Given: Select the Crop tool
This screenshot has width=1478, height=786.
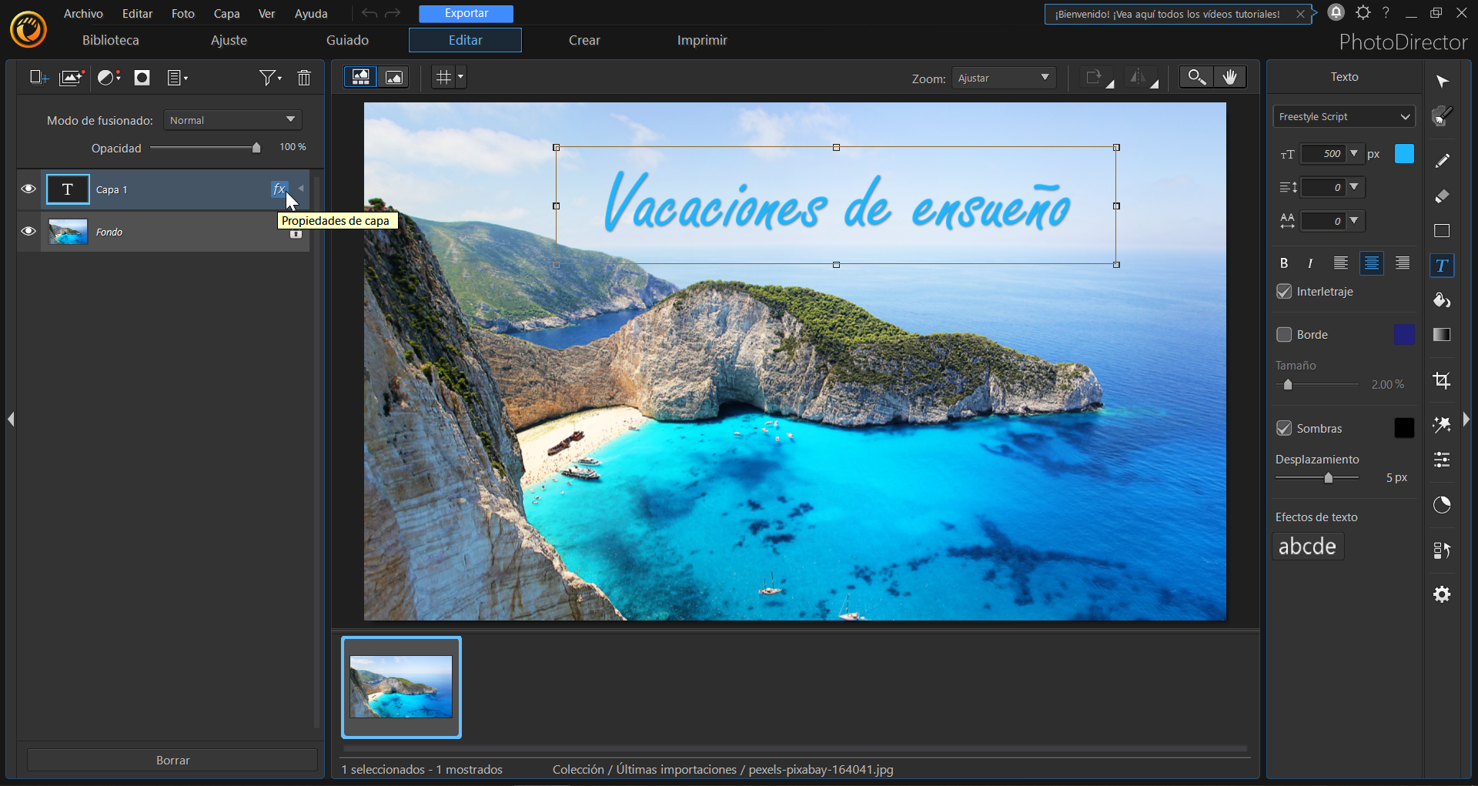Looking at the screenshot, I should point(1442,380).
